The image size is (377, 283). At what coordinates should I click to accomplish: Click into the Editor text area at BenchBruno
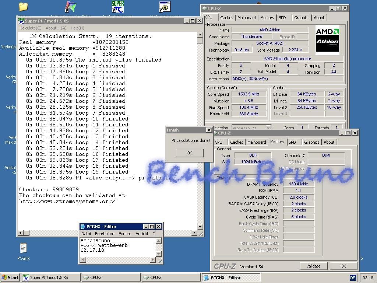tap(95, 240)
